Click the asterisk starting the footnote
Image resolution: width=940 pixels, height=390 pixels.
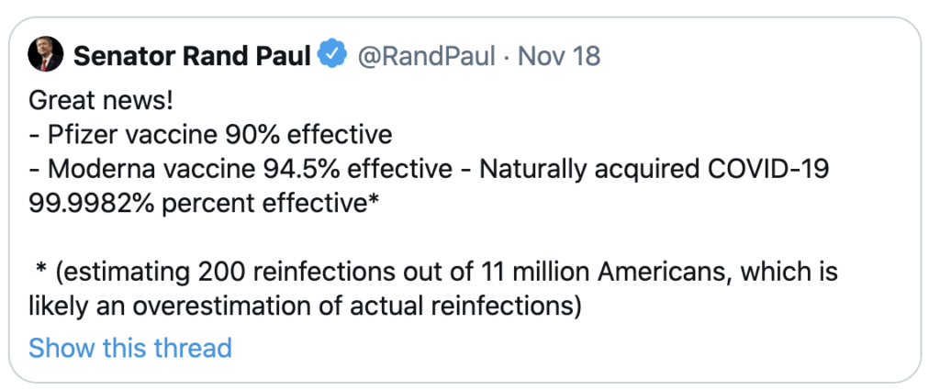point(41,270)
